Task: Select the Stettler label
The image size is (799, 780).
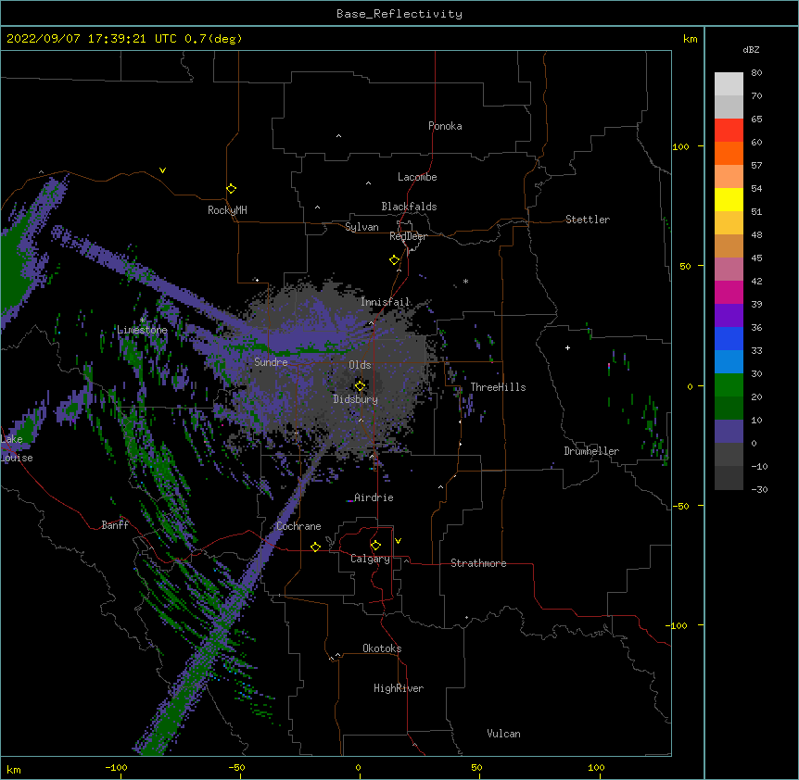Action: point(588,220)
